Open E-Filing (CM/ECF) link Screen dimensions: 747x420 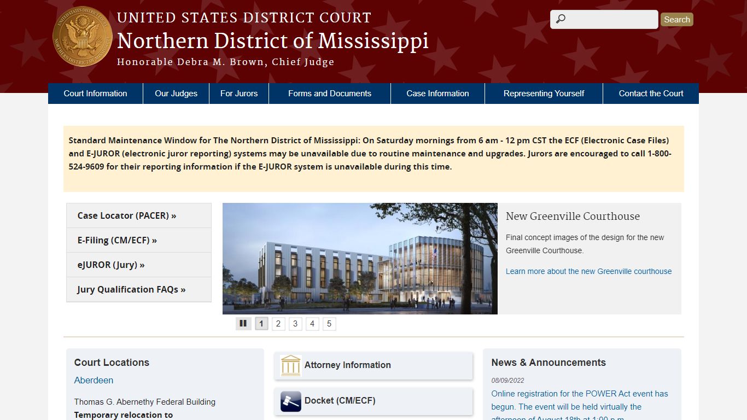point(139,240)
